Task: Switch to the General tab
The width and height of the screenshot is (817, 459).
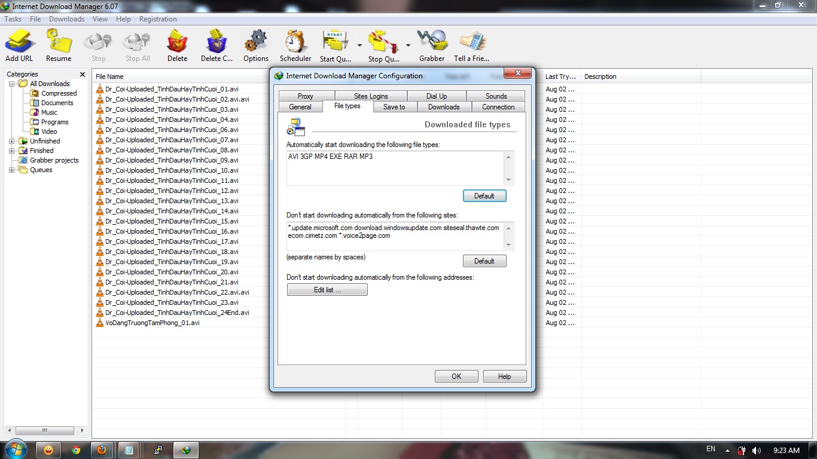Action: point(300,107)
